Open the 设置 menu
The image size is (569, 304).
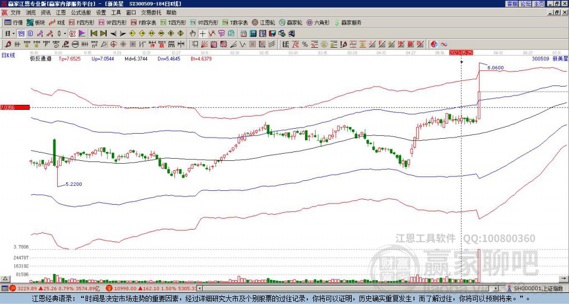[101, 13]
